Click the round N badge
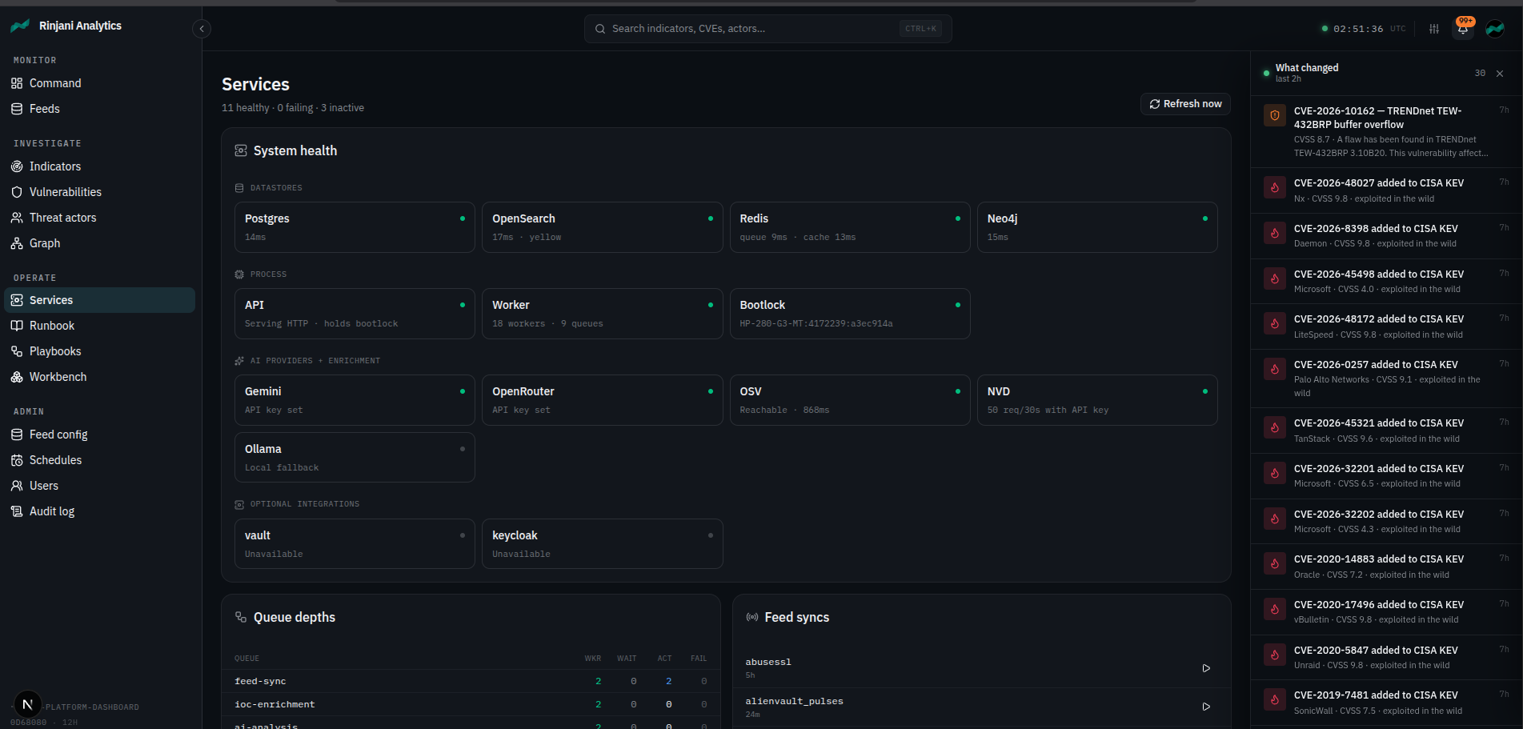 (27, 704)
